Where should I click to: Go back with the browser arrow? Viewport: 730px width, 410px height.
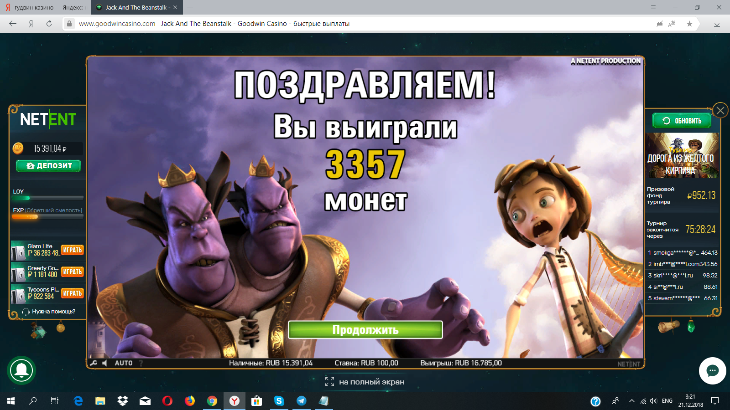pos(13,24)
